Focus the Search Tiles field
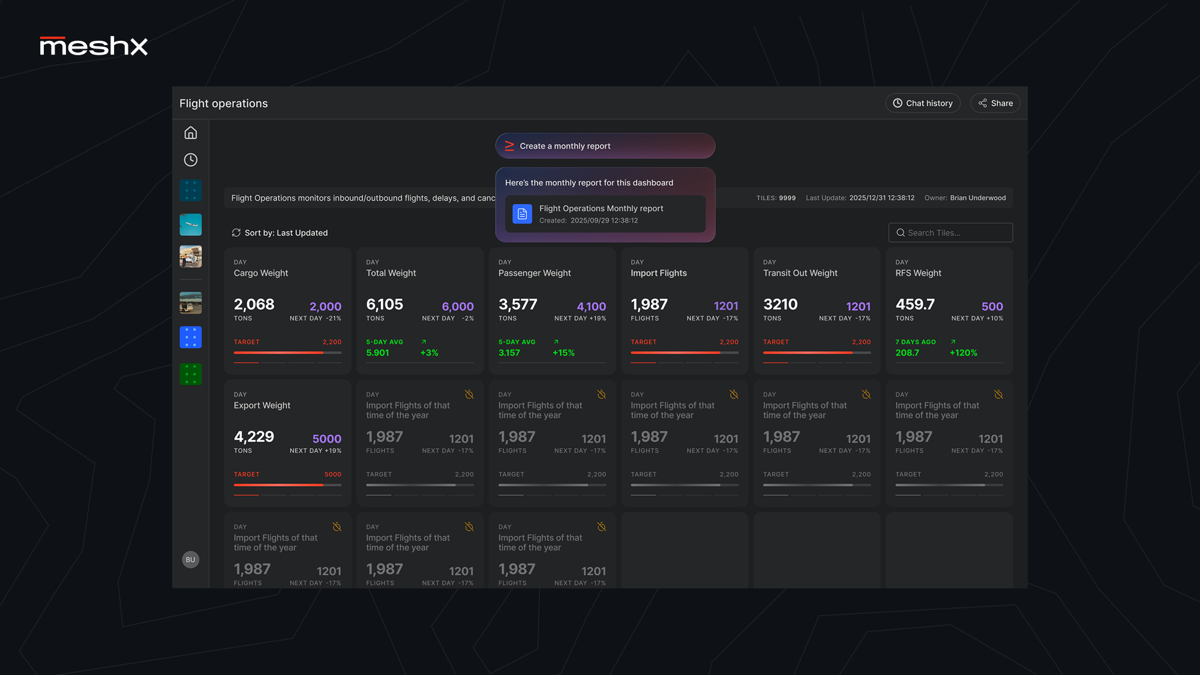1200x675 pixels. coord(950,233)
